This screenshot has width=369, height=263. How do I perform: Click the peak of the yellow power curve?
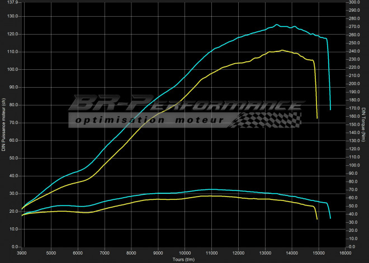(282, 50)
